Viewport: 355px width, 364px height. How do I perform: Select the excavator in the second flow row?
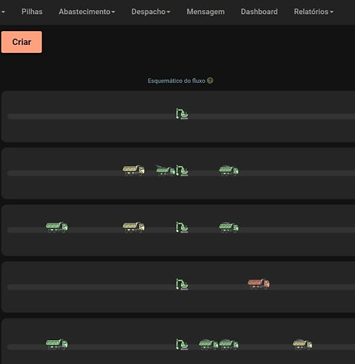click(182, 170)
